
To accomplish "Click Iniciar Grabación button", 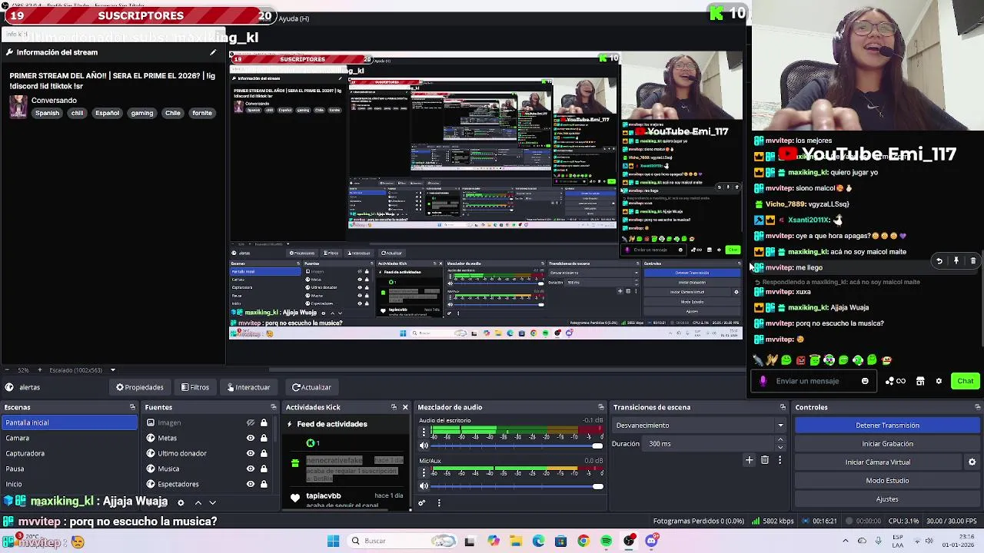I will [887, 444].
